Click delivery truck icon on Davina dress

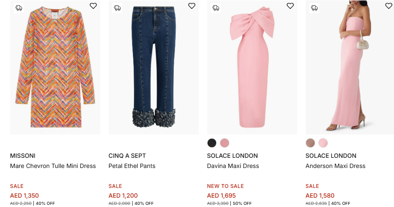point(216,8)
